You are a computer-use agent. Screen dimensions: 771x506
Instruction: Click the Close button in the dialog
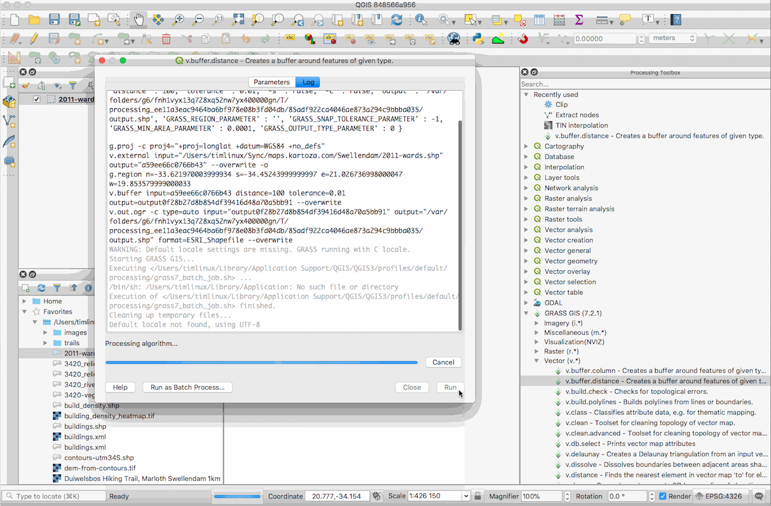click(x=412, y=387)
